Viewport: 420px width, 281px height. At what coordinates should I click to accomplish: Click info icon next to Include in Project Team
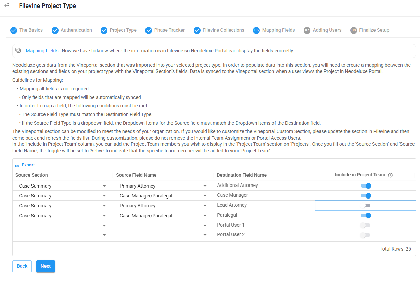click(x=390, y=175)
